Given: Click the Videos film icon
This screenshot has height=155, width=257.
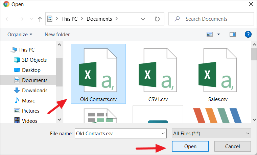Looking at the screenshot, I should (17, 120).
